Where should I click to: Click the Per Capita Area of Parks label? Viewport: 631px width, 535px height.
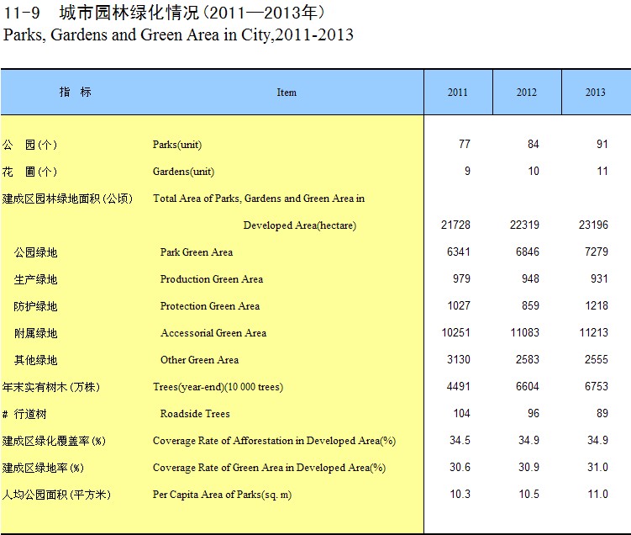tap(222, 495)
